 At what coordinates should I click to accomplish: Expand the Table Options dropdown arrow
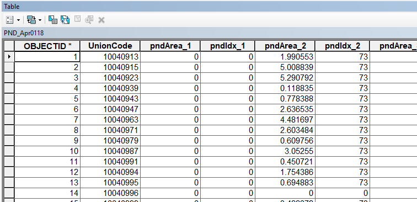(x=19, y=20)
